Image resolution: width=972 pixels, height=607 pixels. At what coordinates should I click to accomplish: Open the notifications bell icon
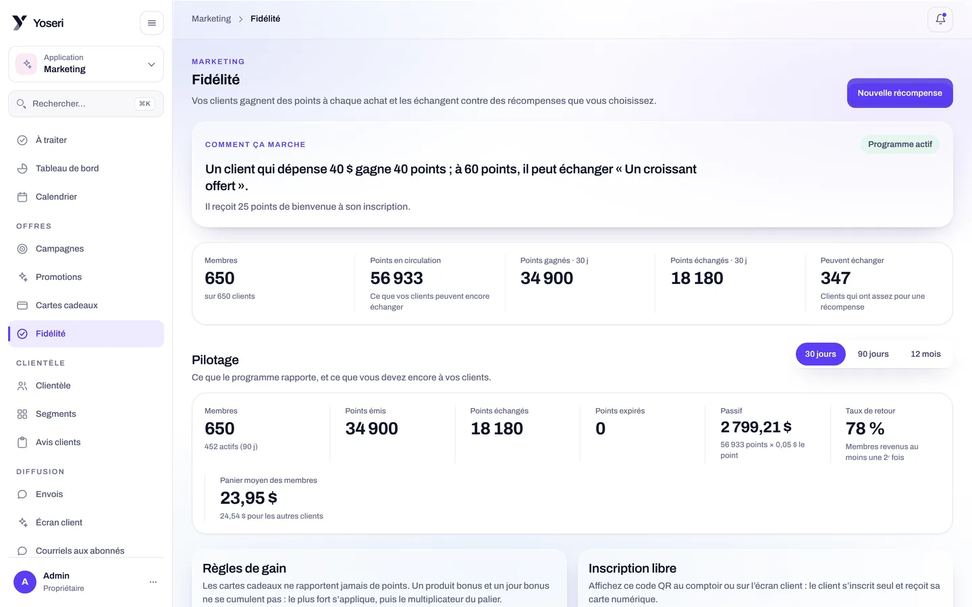coord(940,20)
